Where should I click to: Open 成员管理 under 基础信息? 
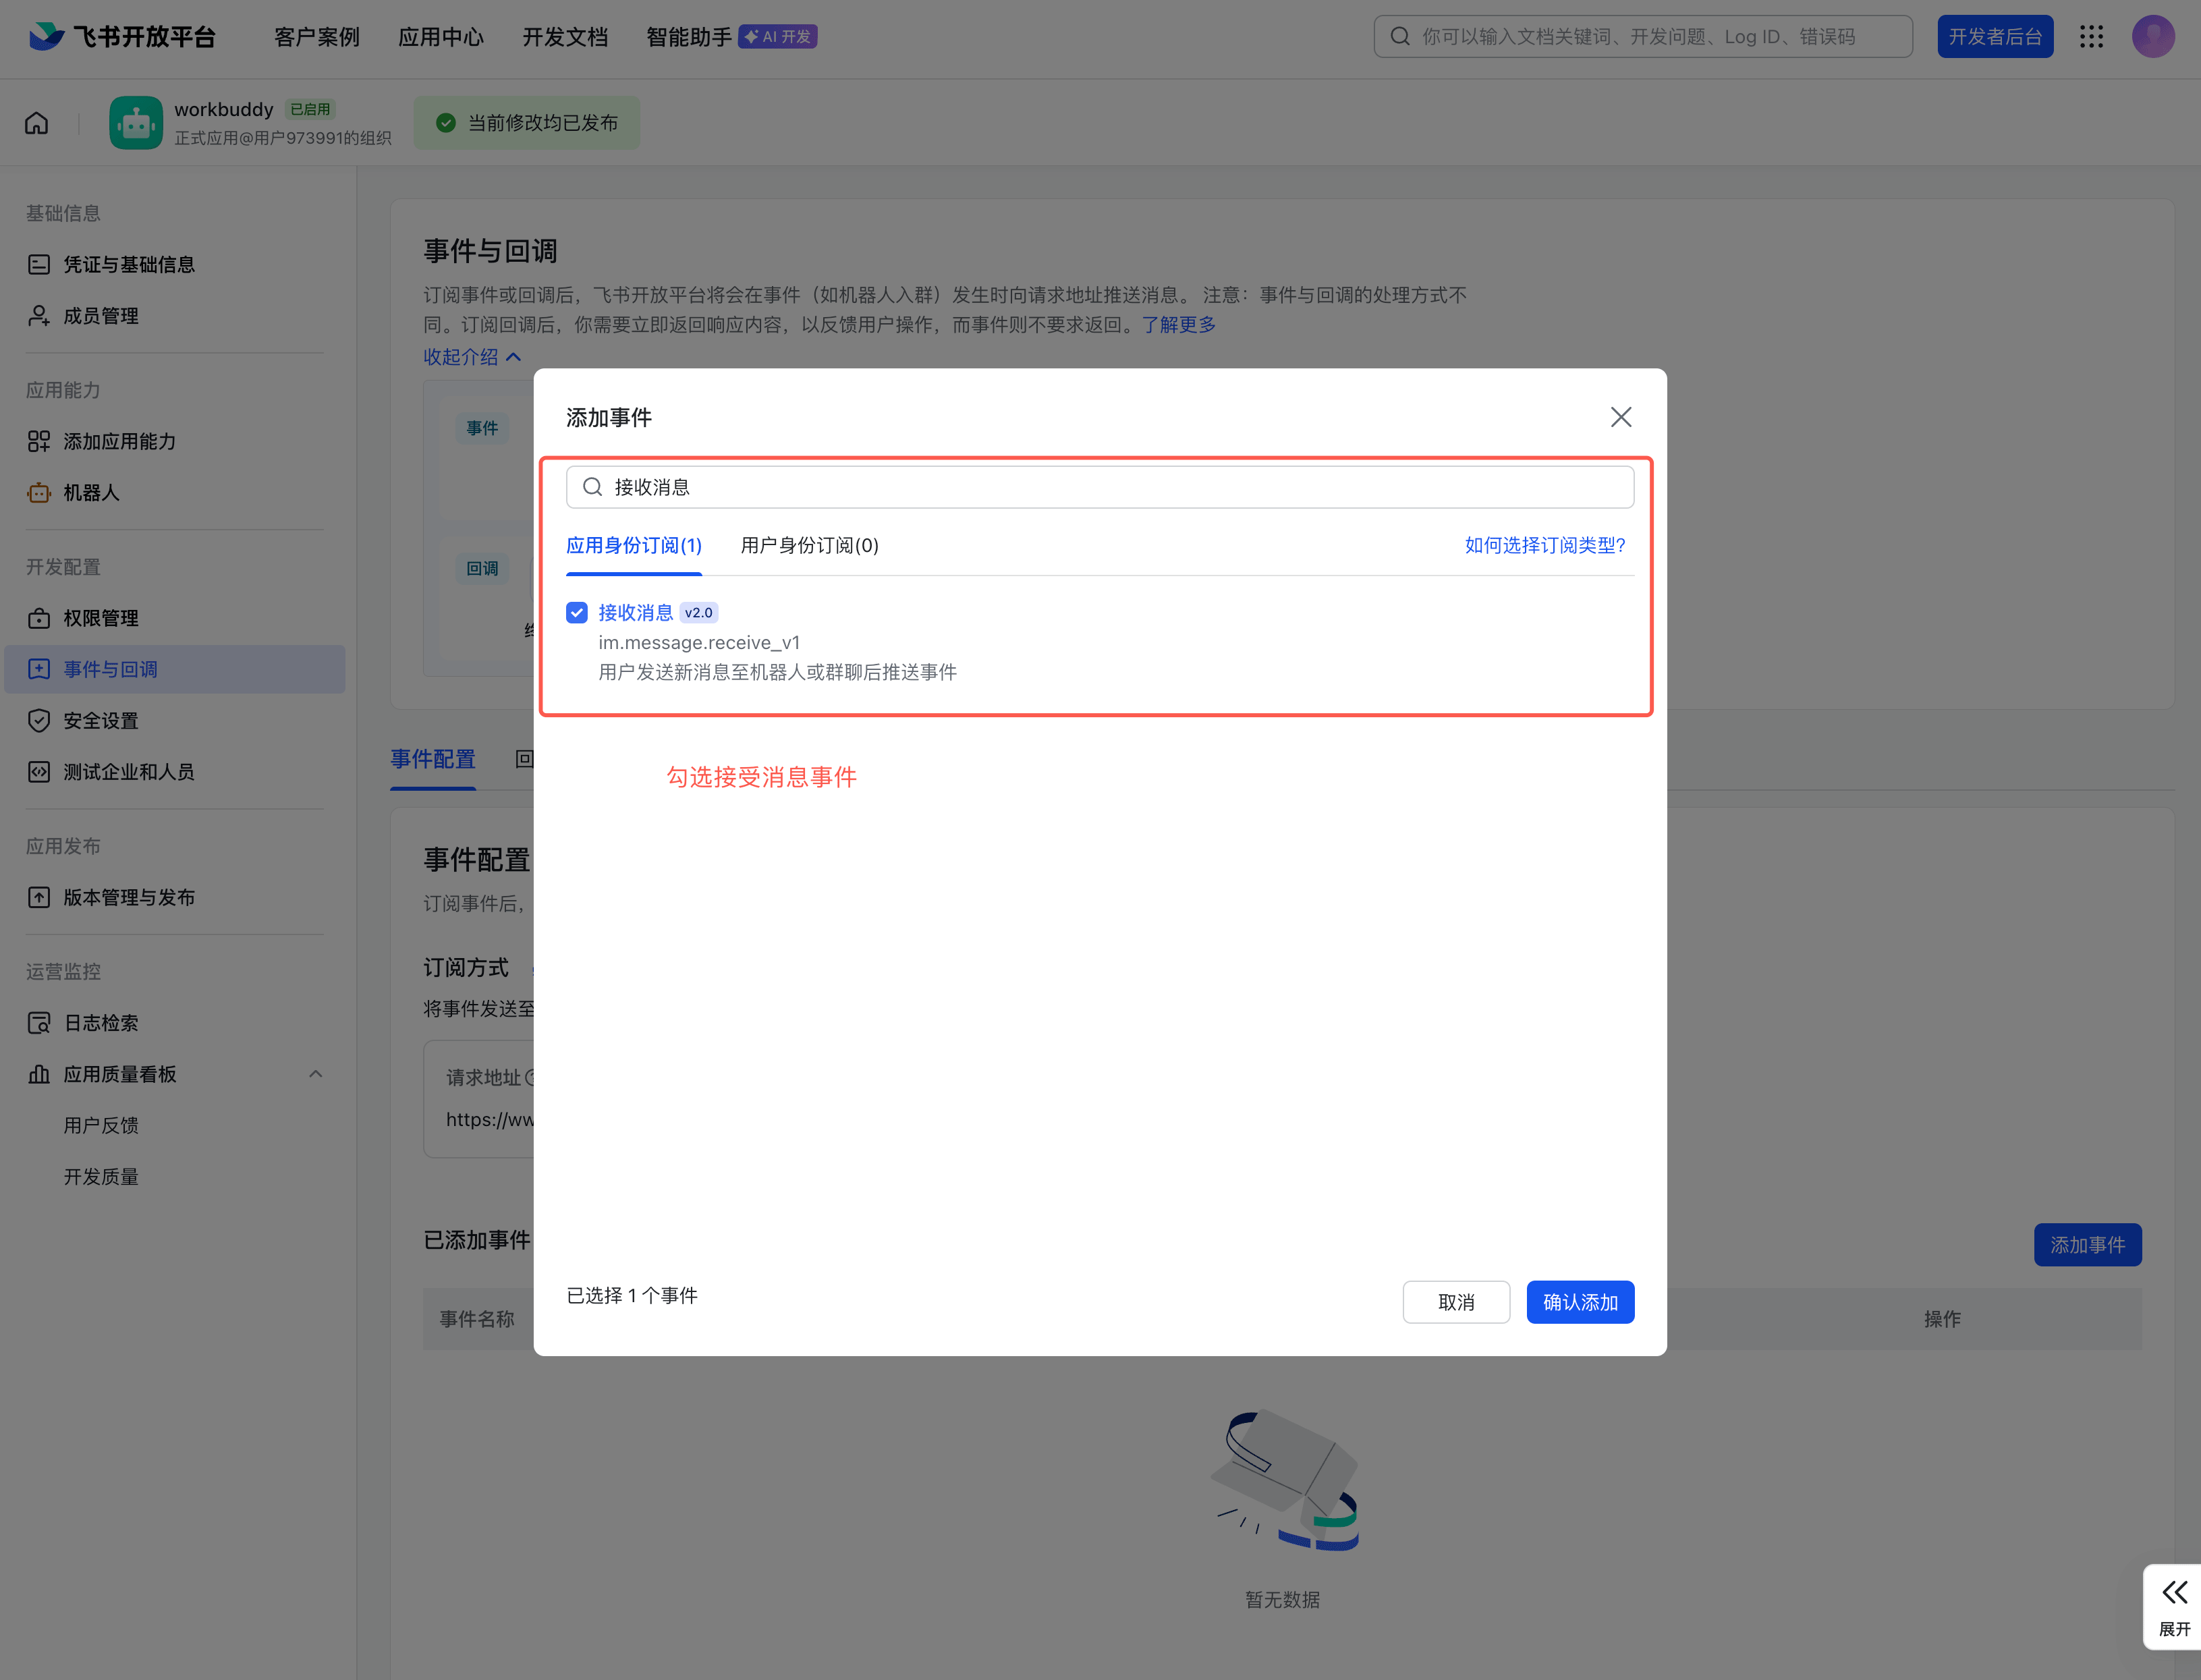coord(101,315)
